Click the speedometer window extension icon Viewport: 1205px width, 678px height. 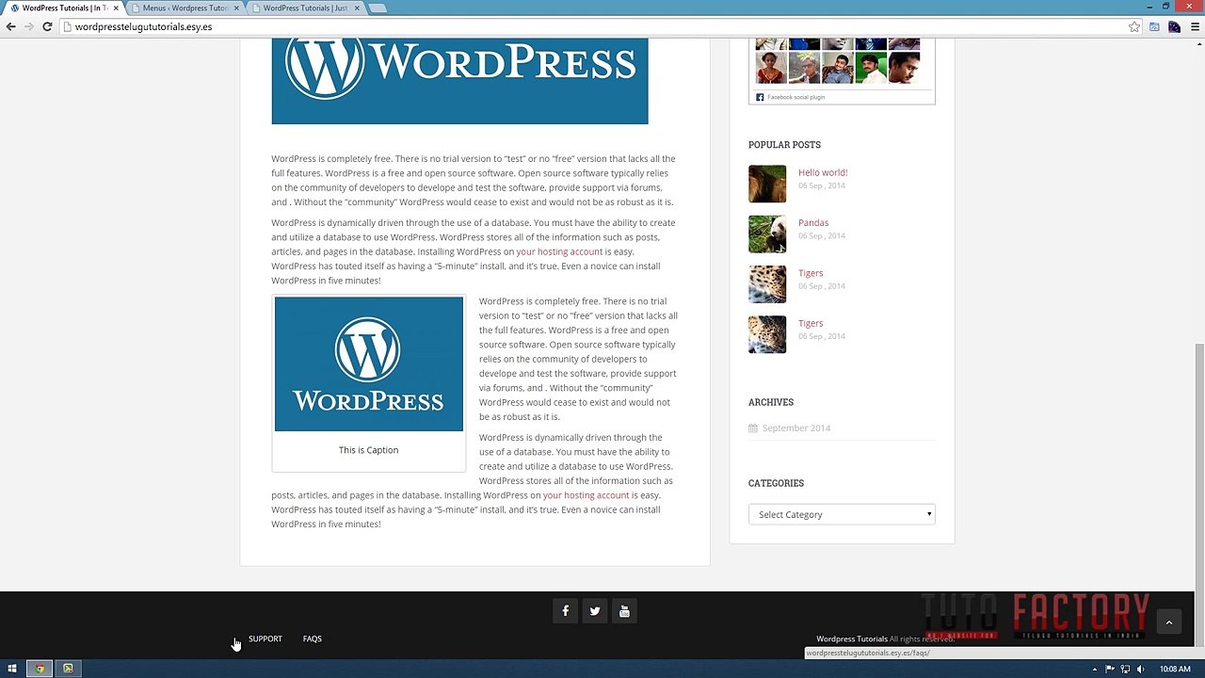1154,26
